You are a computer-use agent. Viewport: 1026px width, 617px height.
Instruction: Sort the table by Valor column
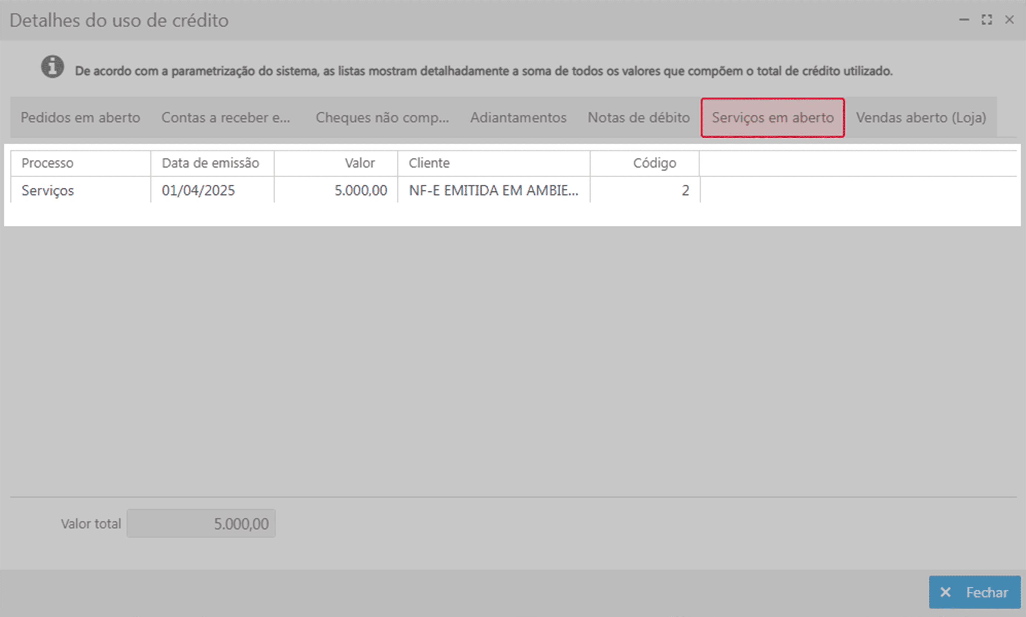click(x=360, y=163)
